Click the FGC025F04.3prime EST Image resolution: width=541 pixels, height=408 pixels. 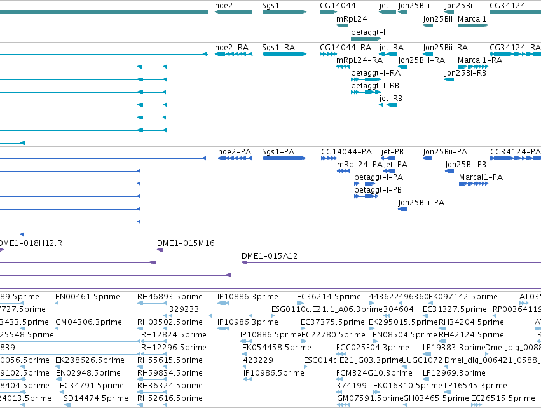click(341, 354)
